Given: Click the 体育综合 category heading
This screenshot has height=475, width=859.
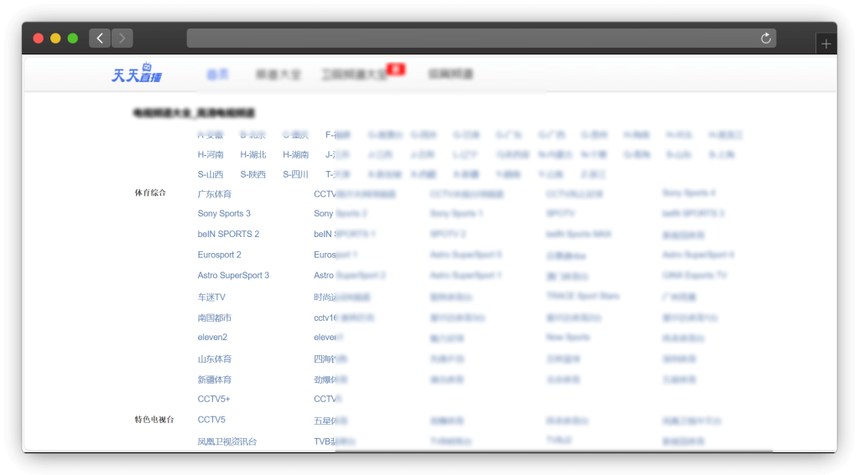Looking at the screenshot, I should [x=150, y=193].
